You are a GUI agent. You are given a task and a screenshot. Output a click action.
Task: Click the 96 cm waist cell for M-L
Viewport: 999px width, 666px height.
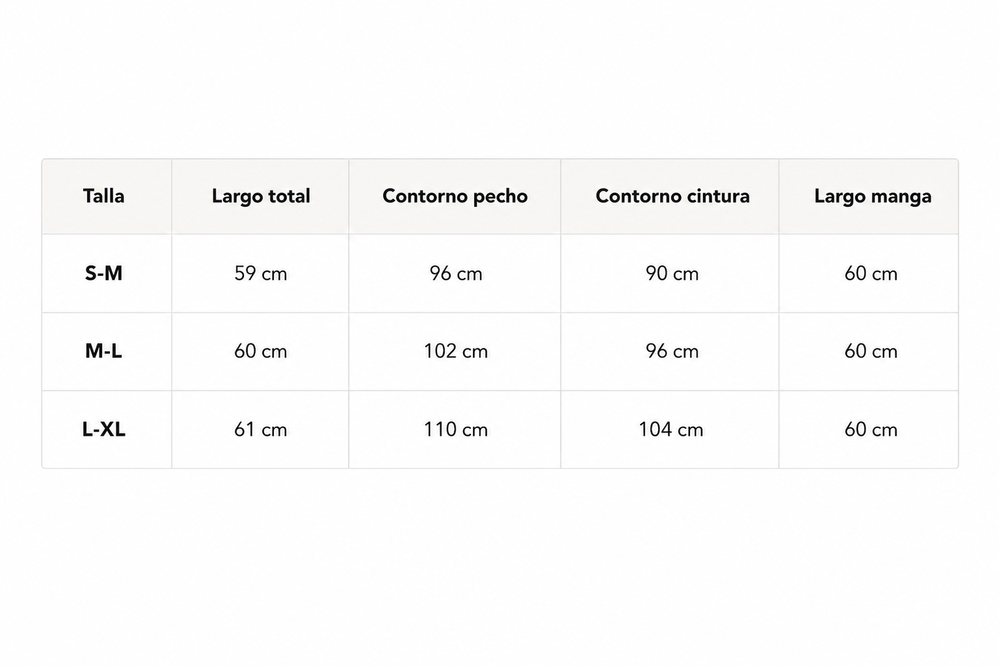click(670, 351)
